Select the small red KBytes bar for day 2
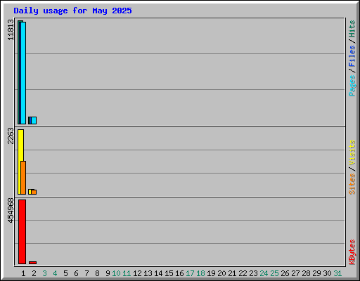The image size is (360, 281). coord(32,263)
